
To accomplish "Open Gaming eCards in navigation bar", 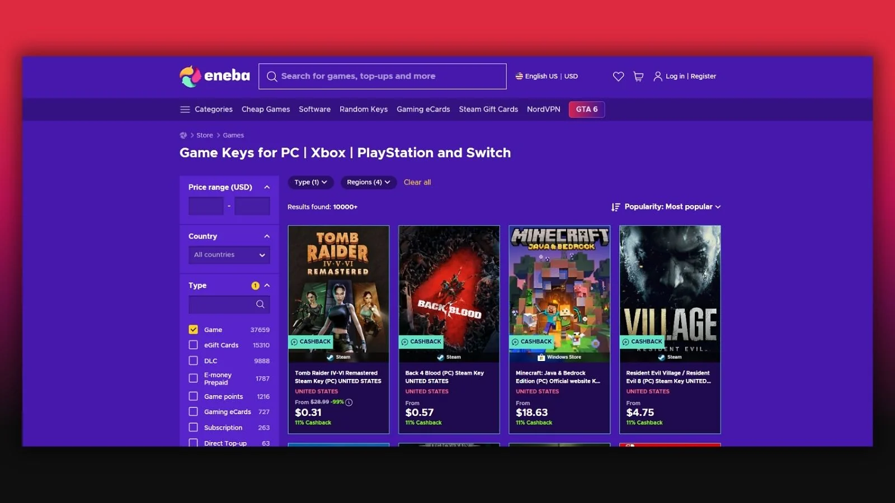I will [423, 110].
